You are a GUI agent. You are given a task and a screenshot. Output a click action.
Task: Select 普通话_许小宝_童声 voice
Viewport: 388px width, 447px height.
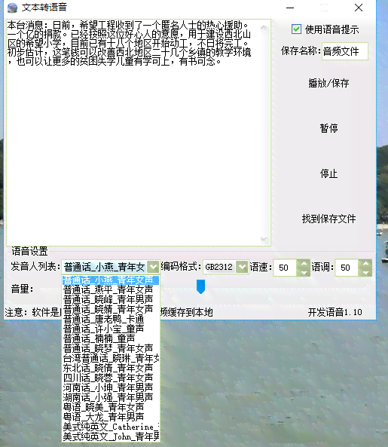click(x=111, y=329)
